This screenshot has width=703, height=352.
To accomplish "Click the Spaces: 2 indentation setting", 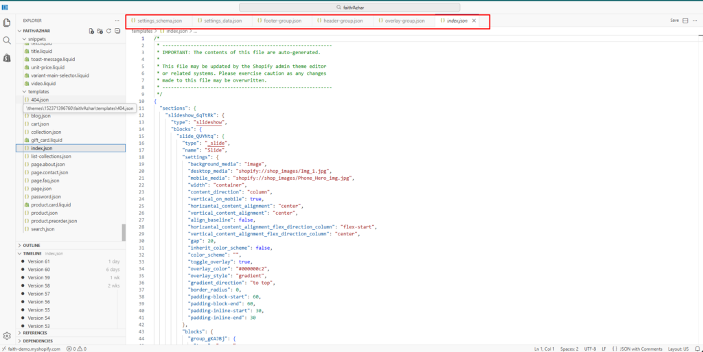I will tap(569, 349).
